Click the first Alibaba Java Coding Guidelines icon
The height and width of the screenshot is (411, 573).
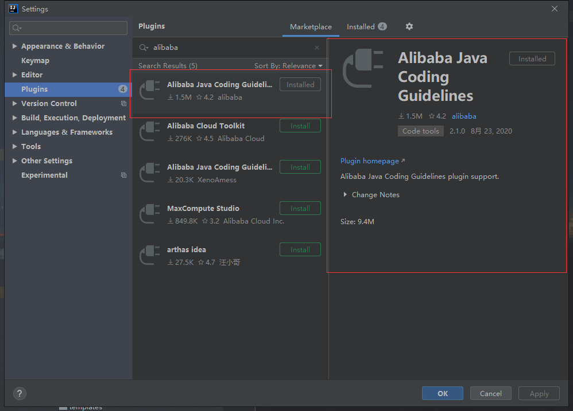tap(150, 91)
